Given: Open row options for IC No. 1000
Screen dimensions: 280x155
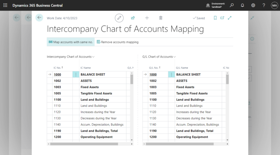Looking at the screenshot, I should [76, 74].
